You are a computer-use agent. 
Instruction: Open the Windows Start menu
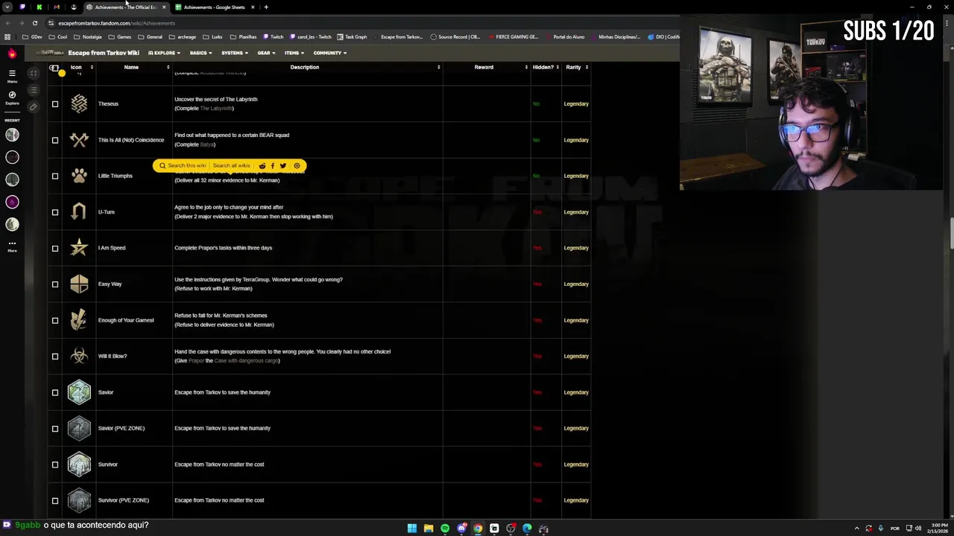pos(412,529)
